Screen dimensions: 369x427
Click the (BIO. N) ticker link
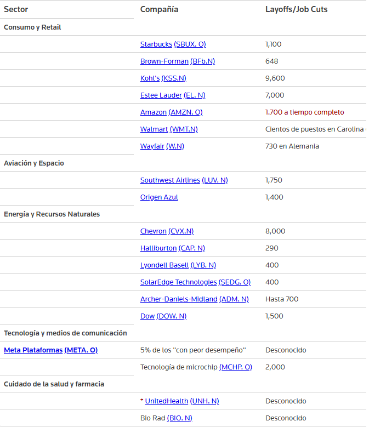(179, 418)
